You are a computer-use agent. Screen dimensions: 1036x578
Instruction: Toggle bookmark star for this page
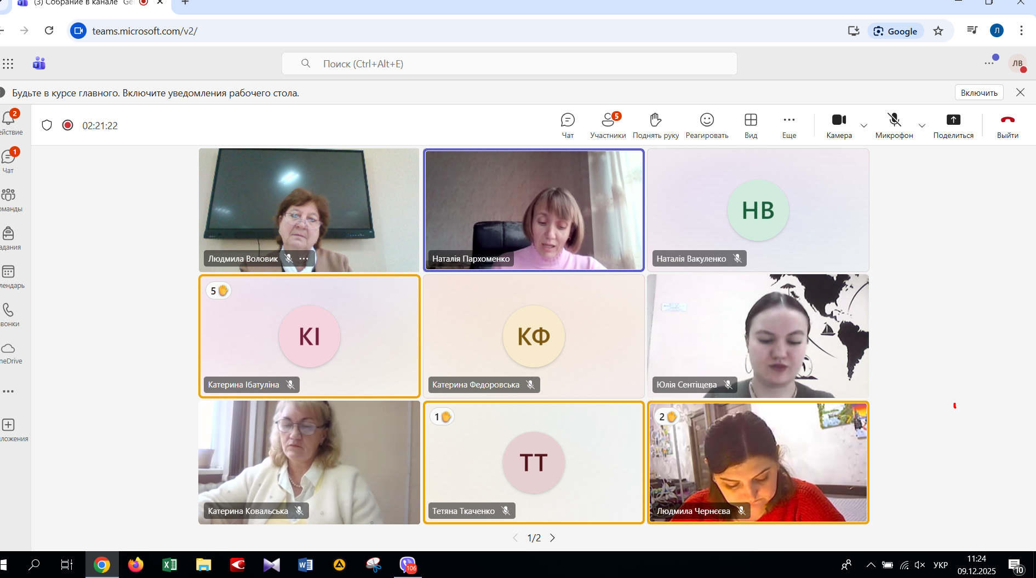point(938,31)
